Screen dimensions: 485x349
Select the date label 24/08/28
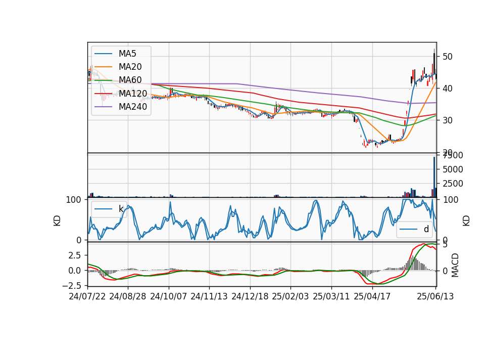coord(128,296)
